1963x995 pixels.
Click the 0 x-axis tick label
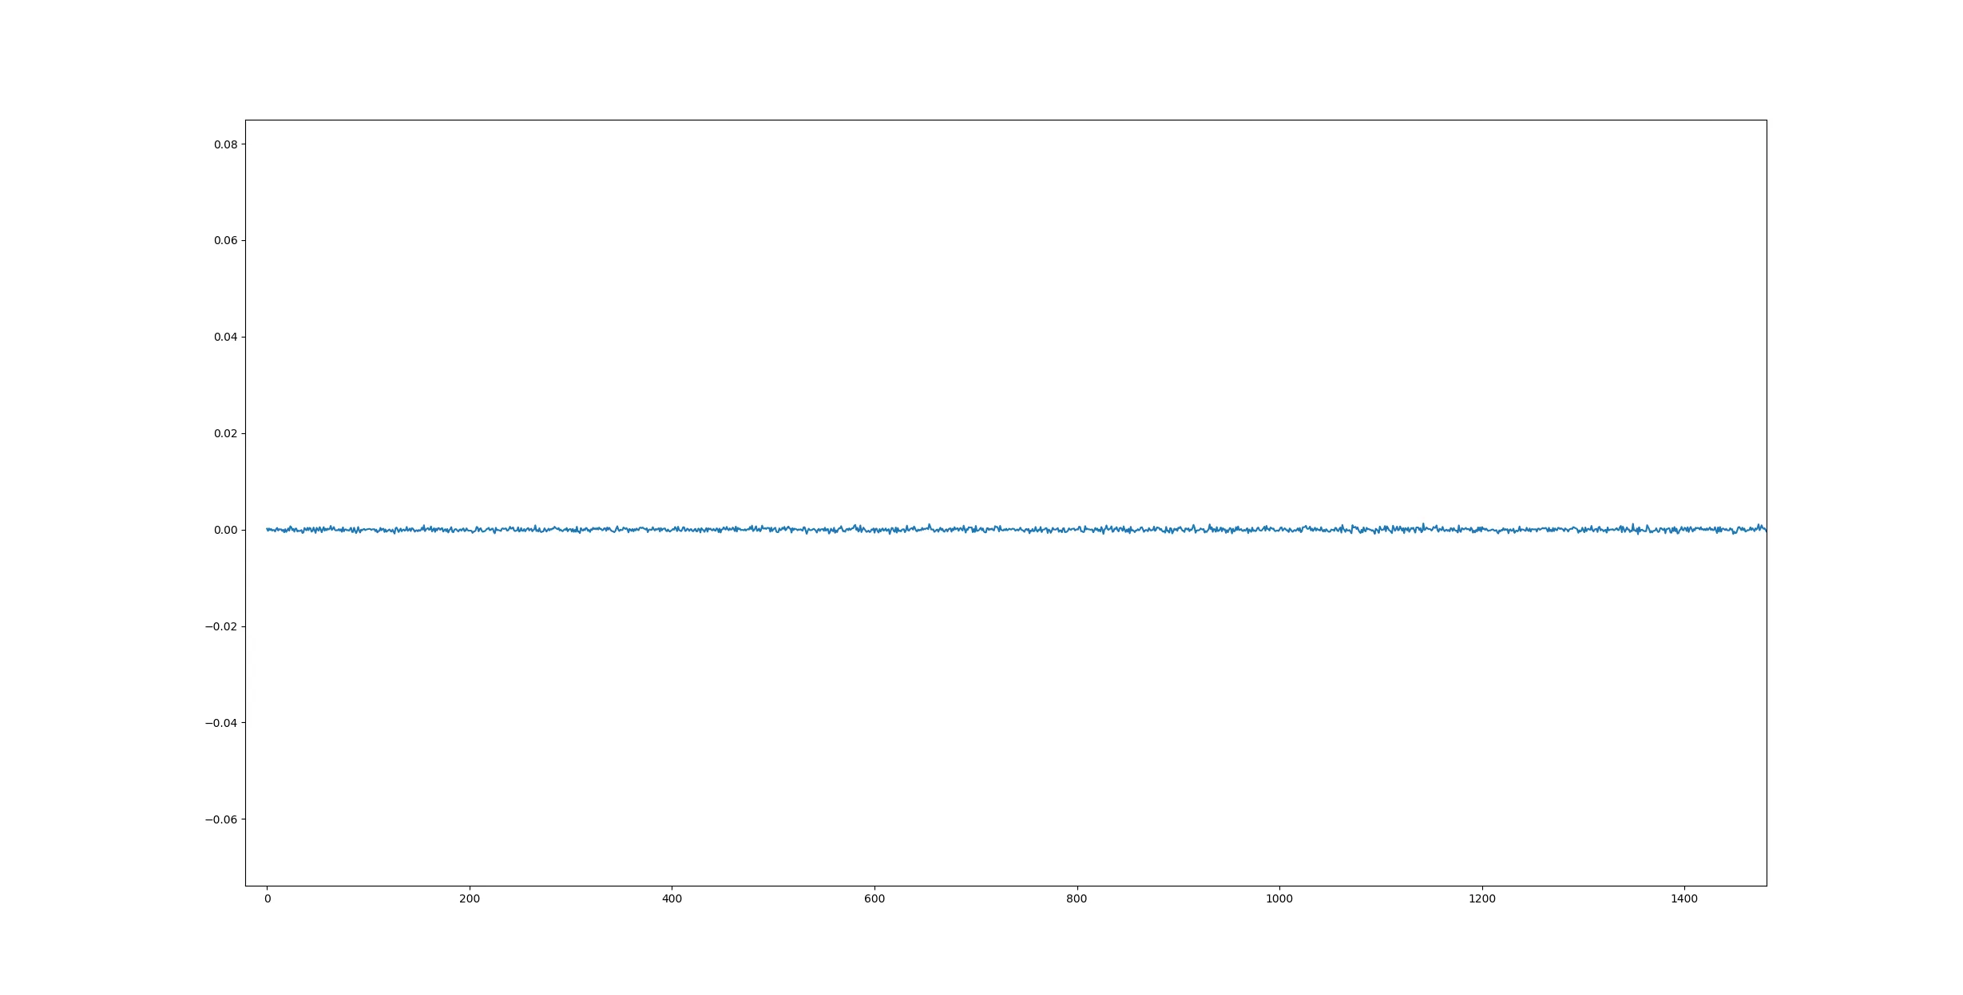coord(268,899)
